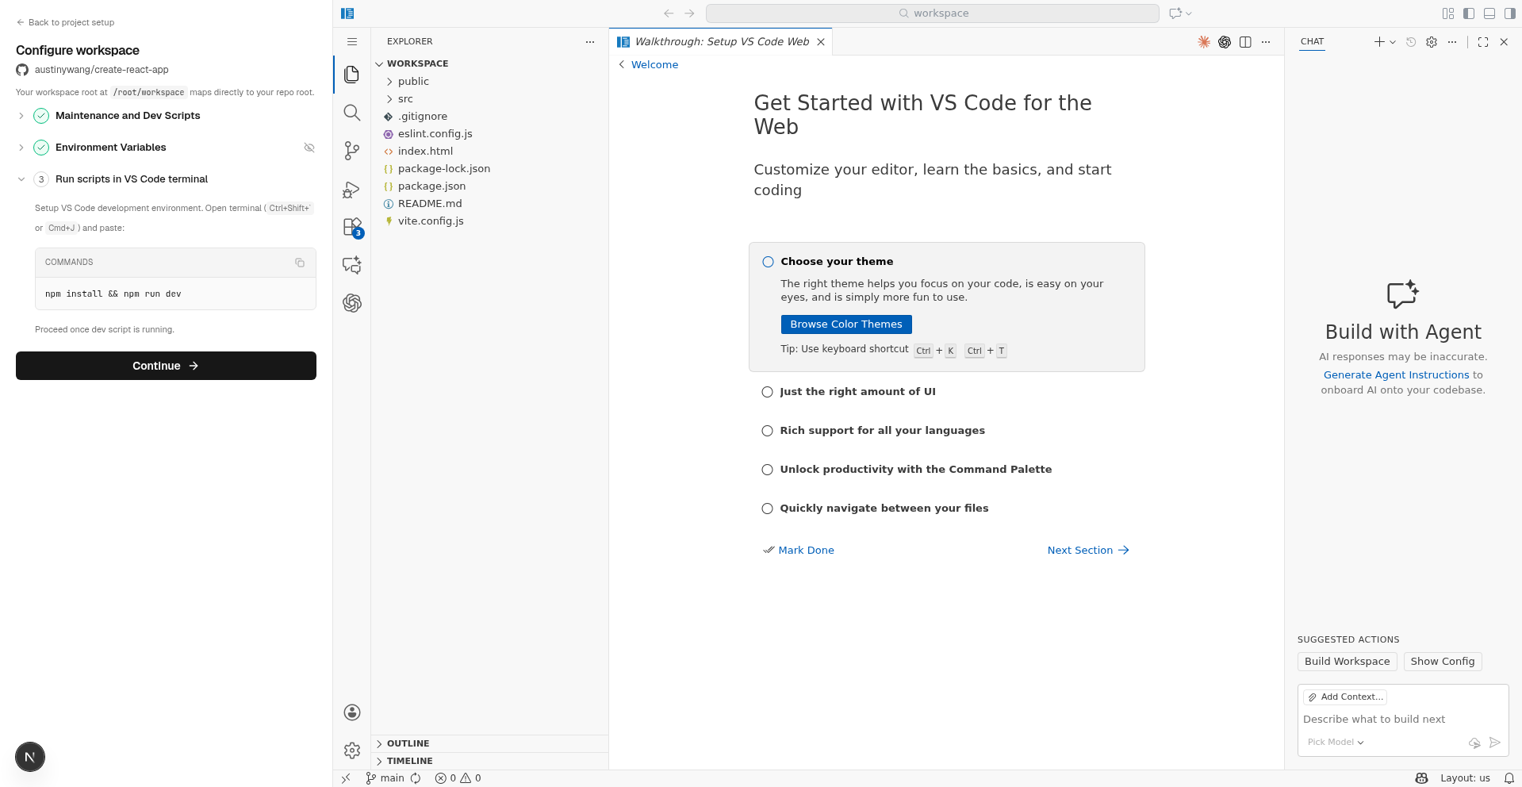
Task: Open the Explorer panel's more actions menu
Action: [589, 41]
